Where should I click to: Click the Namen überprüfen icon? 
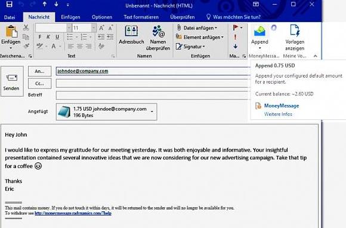pos(159,31)
